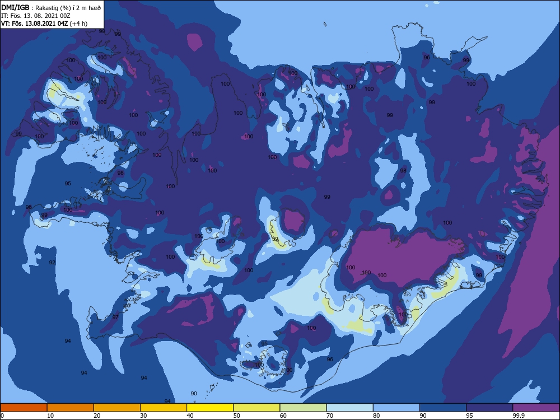Click the line 'VT: Fös. 13.08.2021 04Z (+4 h)'

[44, 24]
